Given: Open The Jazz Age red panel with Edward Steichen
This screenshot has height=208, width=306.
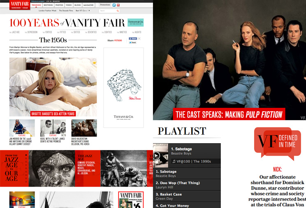Looking at the screenshot, I should [88, 168].
